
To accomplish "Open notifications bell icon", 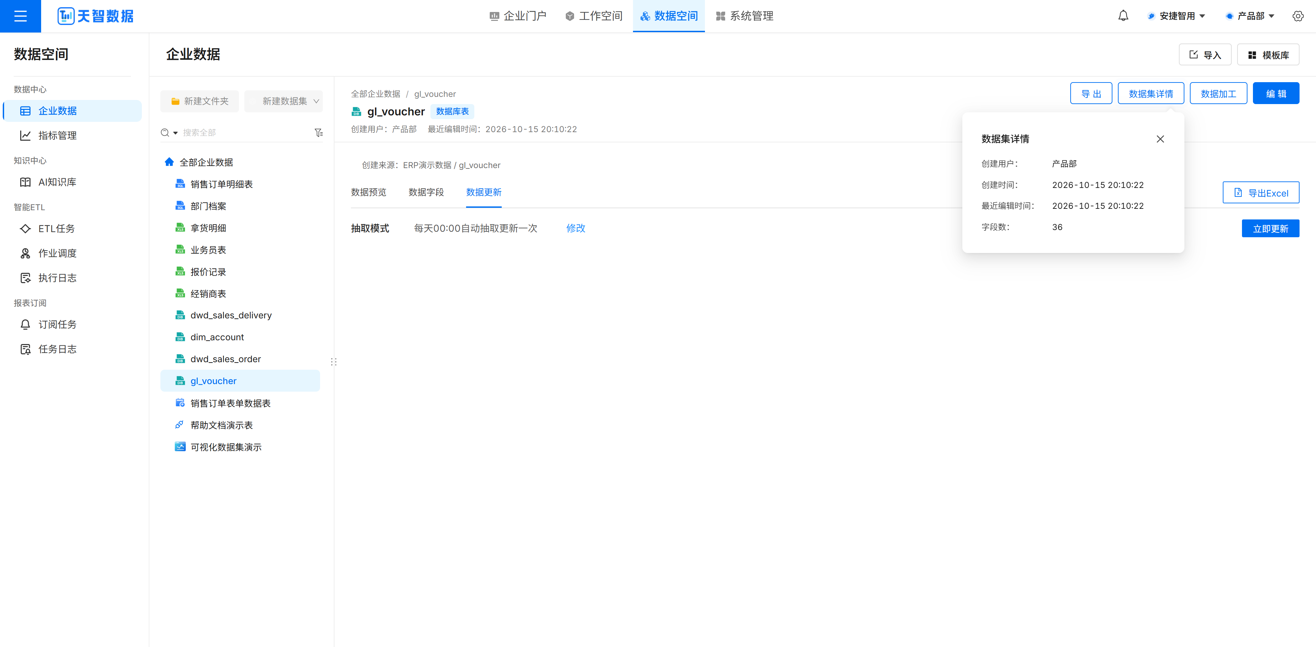I will tap(1123, 16).
